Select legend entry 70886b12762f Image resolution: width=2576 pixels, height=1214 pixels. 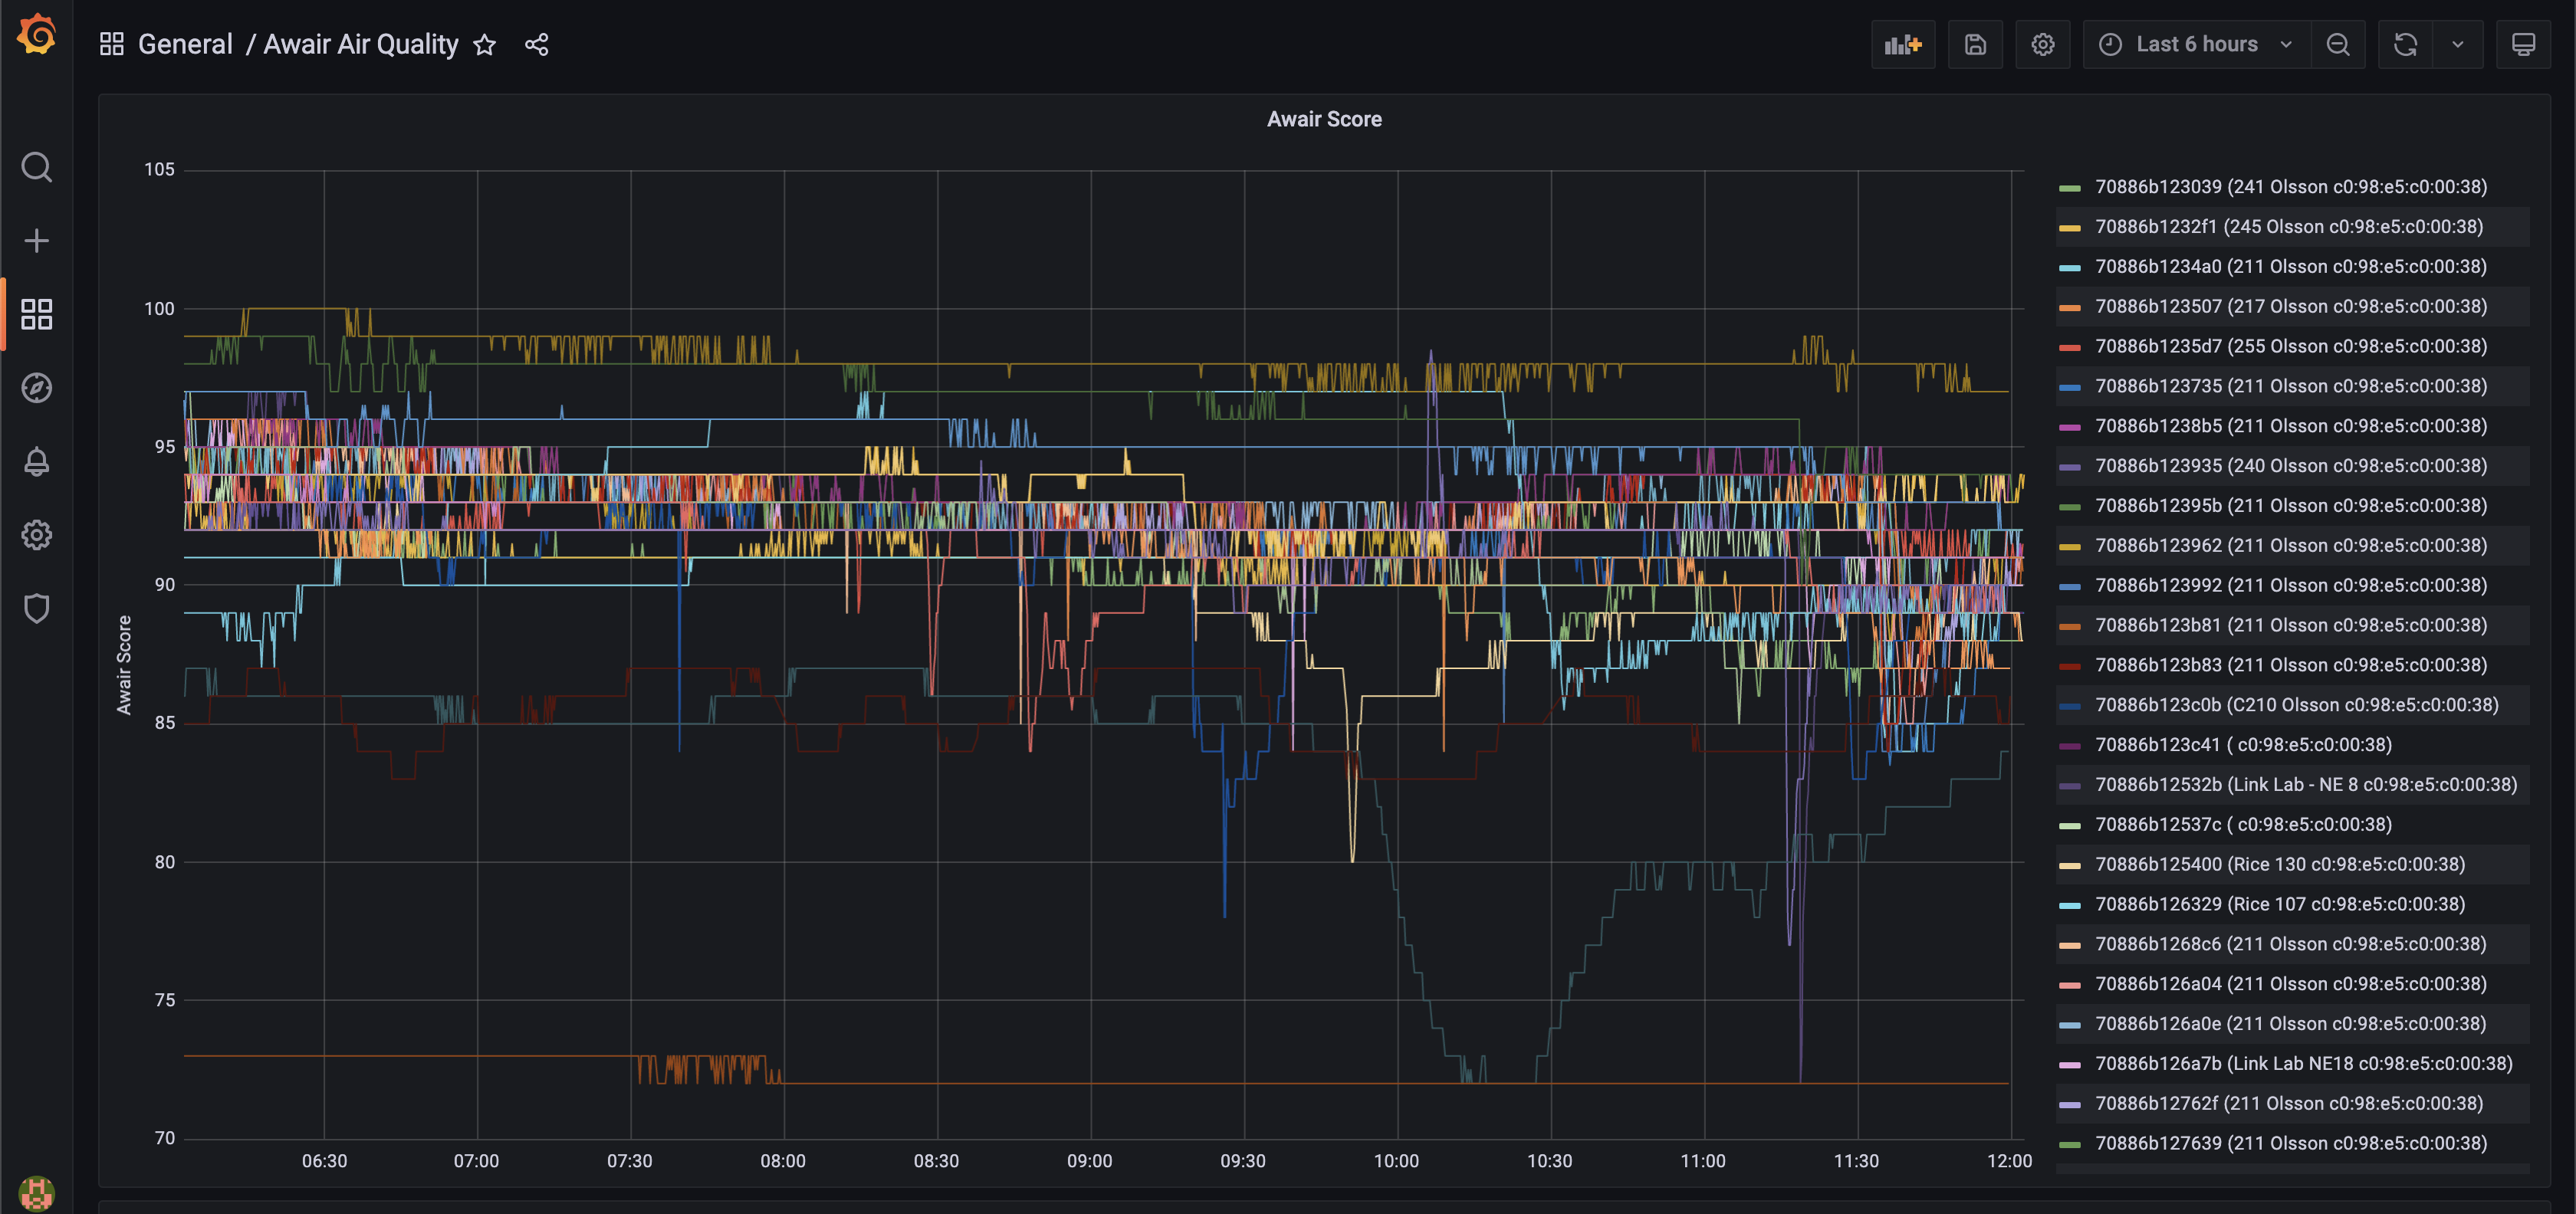[2288, 1104]
